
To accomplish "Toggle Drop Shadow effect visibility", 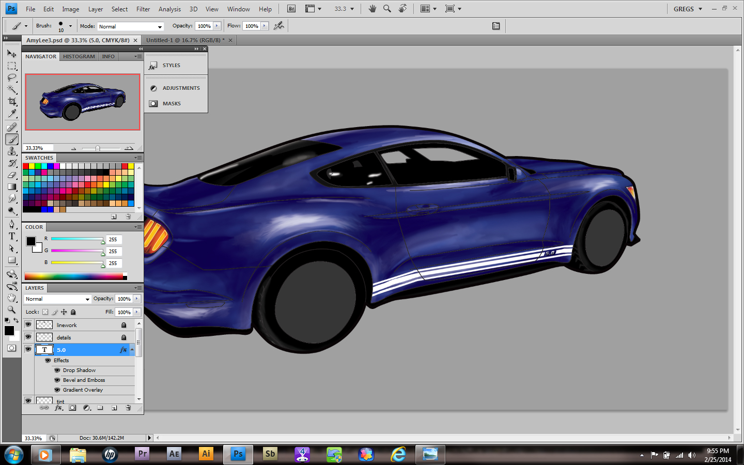I will (x=57, y=370).
